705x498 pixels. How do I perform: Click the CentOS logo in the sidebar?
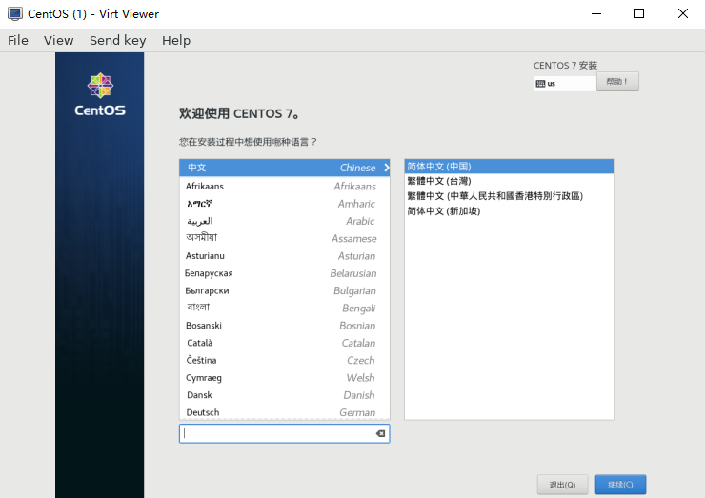(x=100, y=93)
